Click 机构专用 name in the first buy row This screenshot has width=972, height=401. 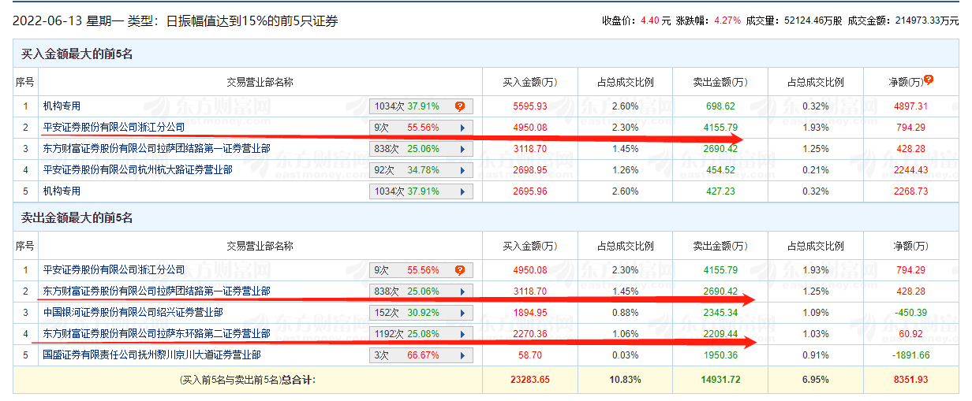click(62, 106)
